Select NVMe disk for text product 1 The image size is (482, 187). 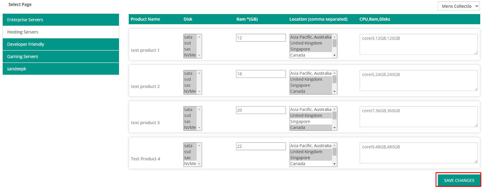pyautogui.click(x=190, y=55)
